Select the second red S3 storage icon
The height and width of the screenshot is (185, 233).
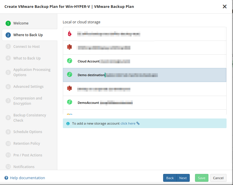[70, 88]
